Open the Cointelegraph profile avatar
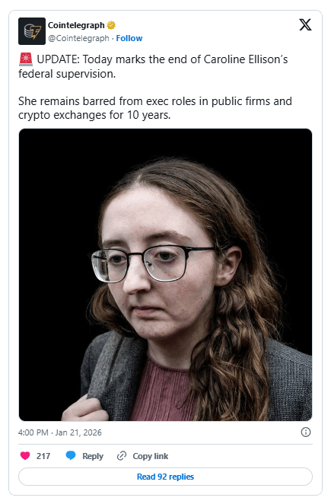The height and width of the screenshot is (504, 331). (32, 31)
